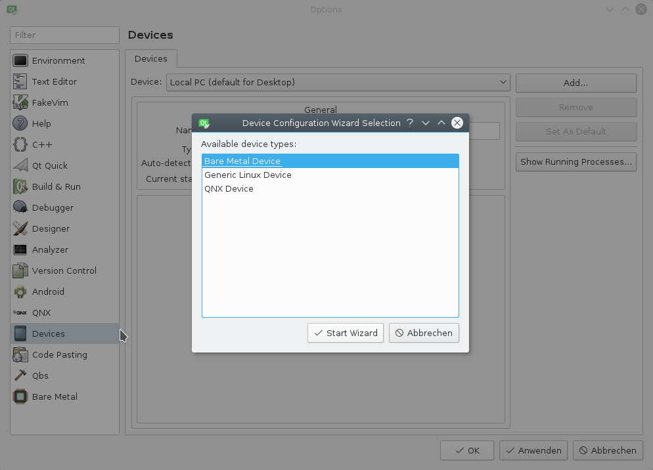Select the FakeVim category icon
This screenshot has width=653, height=470.
click(20, 102)
